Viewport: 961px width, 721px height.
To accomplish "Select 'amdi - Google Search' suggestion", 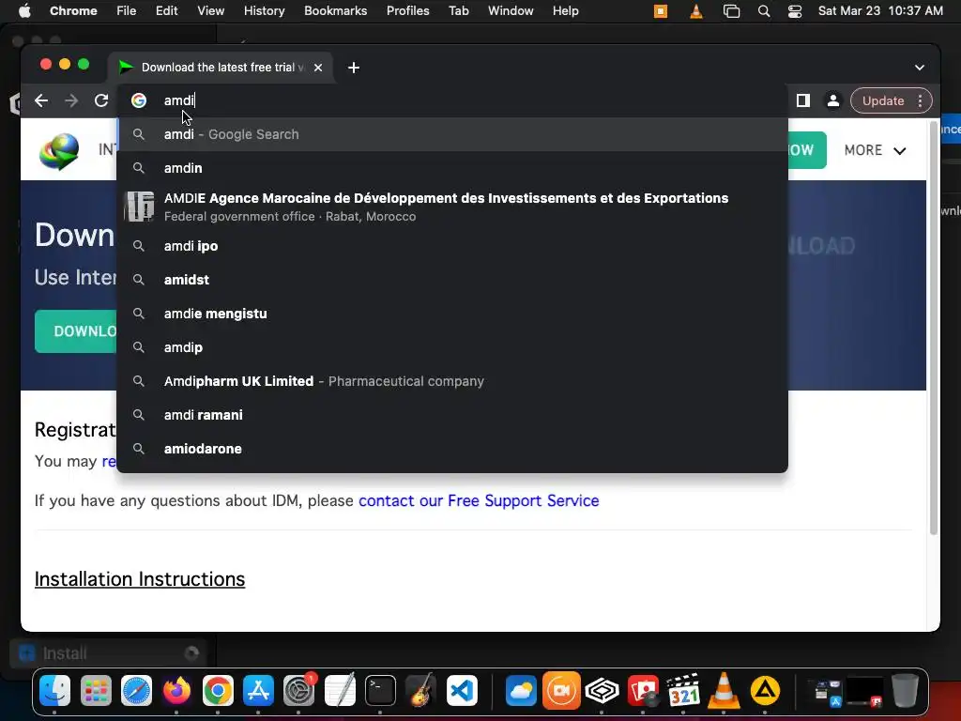I will (452, 134).
